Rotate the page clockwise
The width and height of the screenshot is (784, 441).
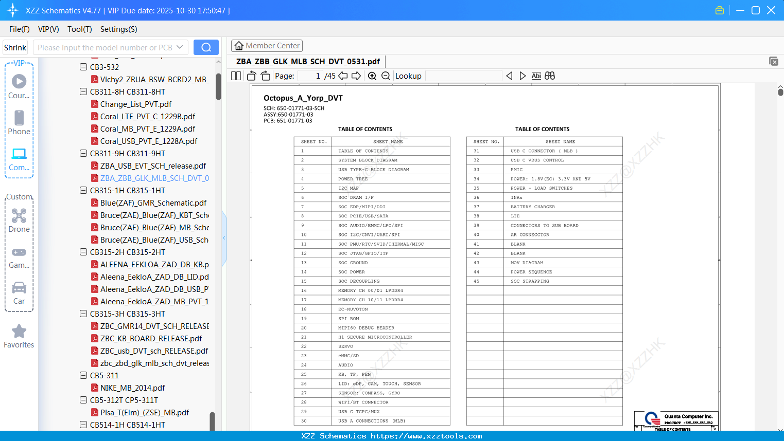[265, 76]
